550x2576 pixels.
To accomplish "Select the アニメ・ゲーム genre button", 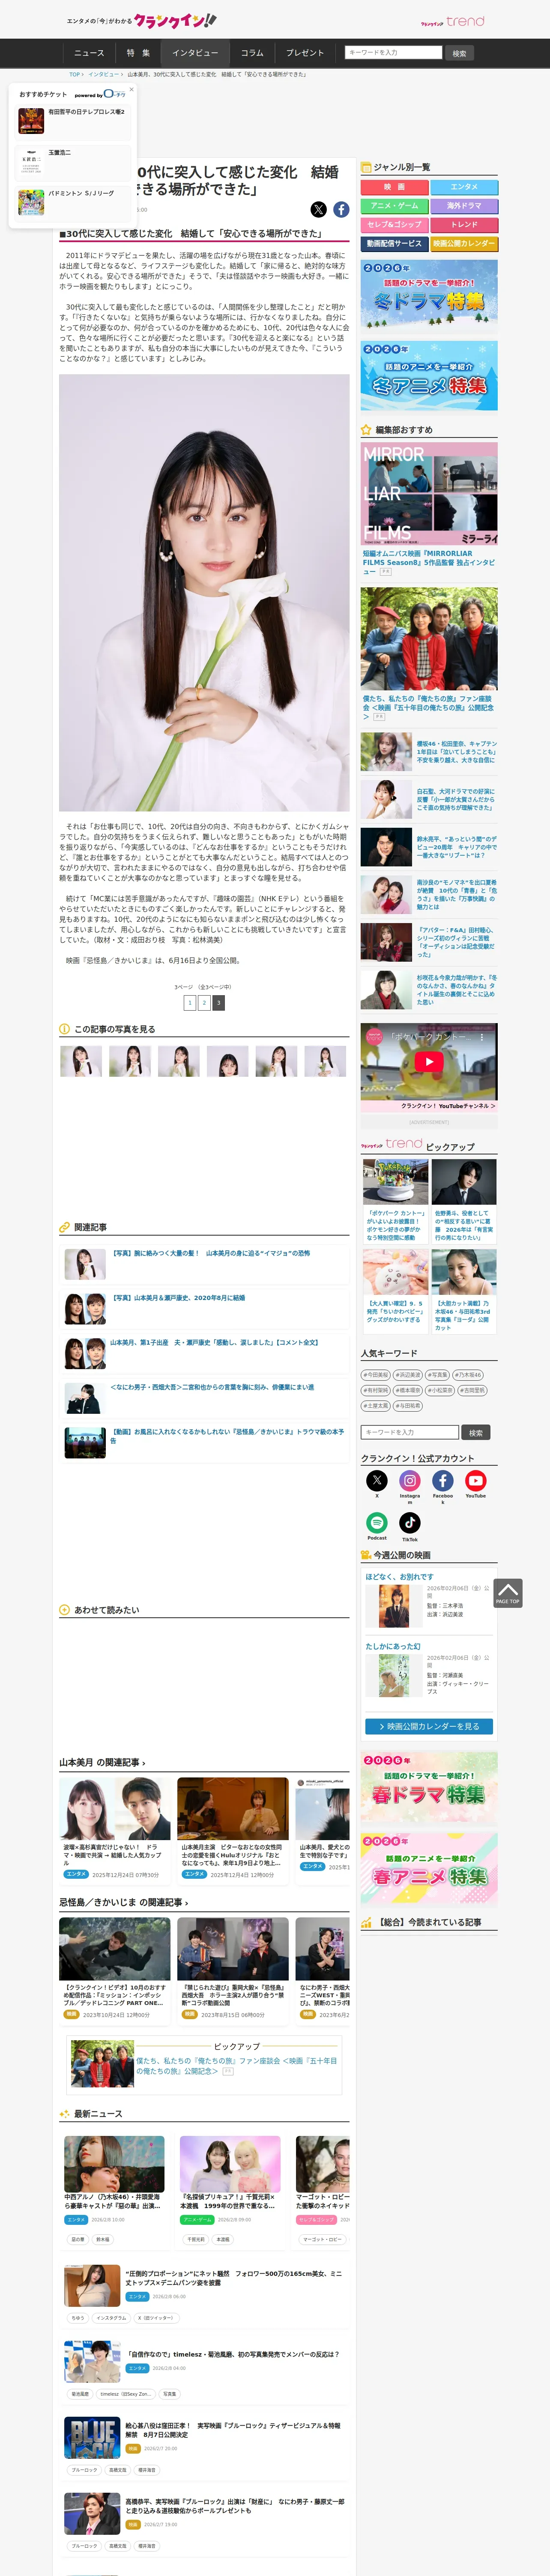I will [394, 206].
